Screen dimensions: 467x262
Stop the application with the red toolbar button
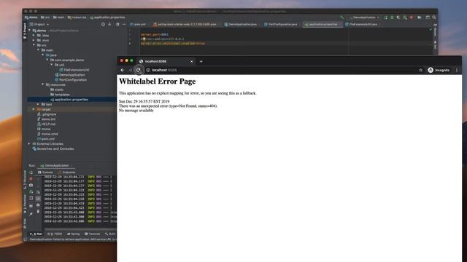[x=412, y=17]
